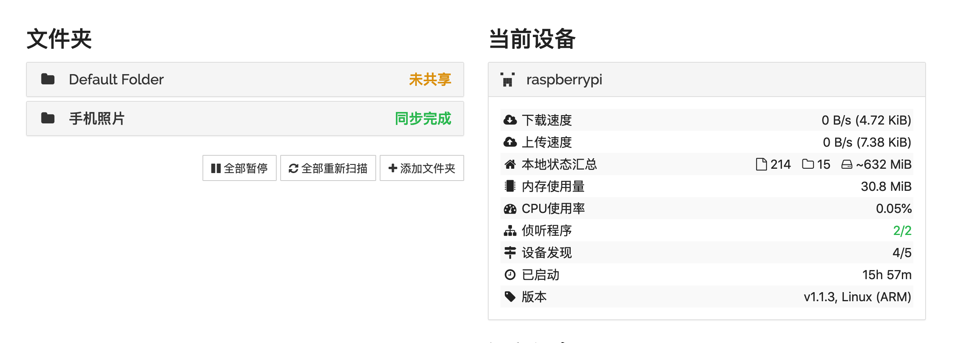Click the clock icon next to 已启动

(510, 275)
